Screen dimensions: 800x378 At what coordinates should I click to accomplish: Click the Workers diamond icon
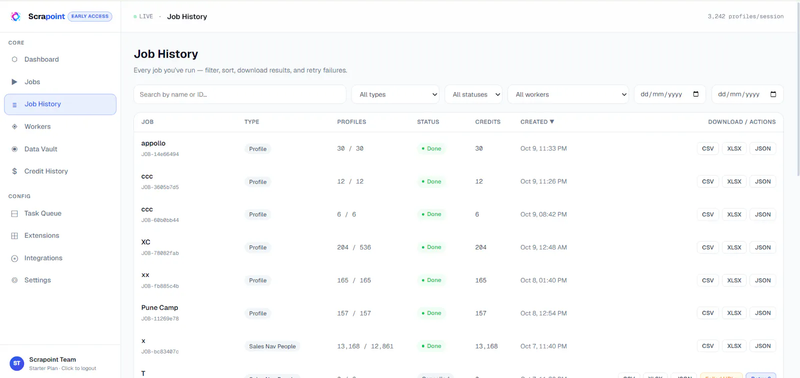[x=14, y=126]
